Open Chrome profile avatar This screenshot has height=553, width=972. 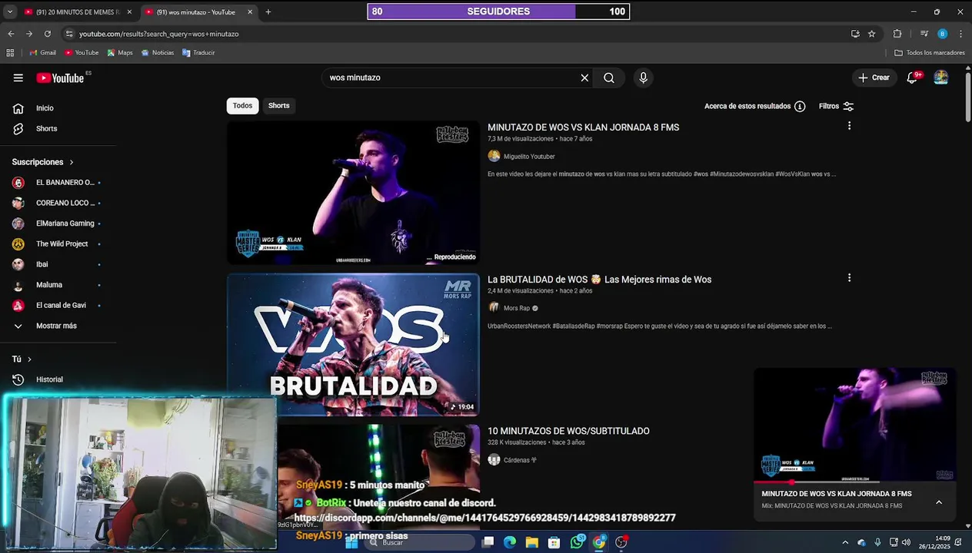943,34
